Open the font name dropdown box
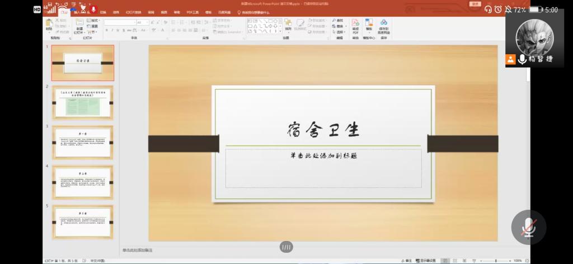 120,22
